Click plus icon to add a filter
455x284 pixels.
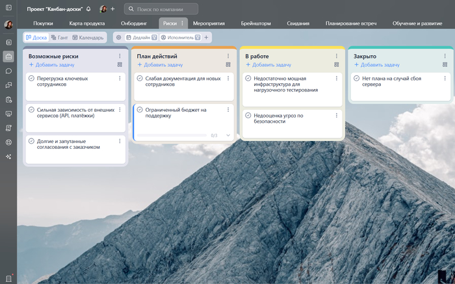(206, 38)
